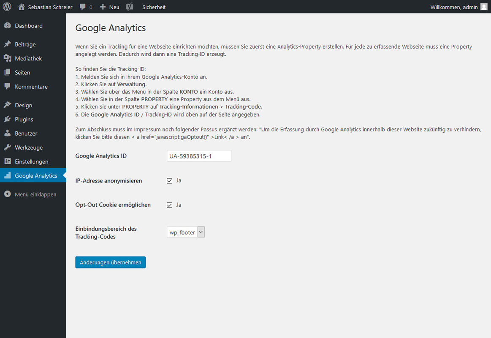Go to Einstellungen in the sidebar
Image resolution: width=491 pixels, height=338 pixels.
(31, 162)
